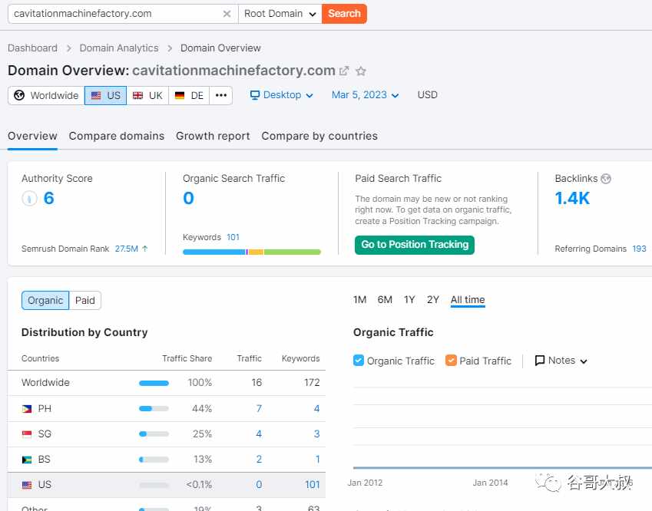The image size is (652, 511).
Task: Select the 1M time range
Action: 359,300
